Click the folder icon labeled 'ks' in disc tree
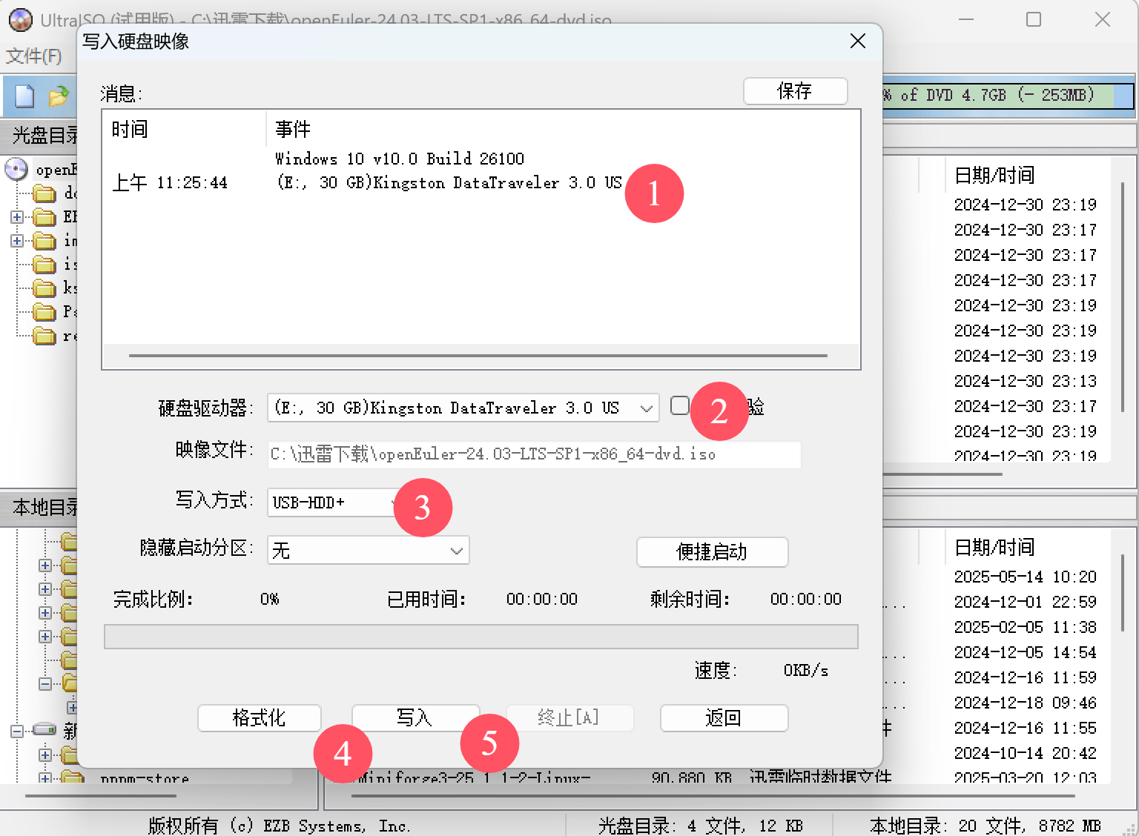1139x836 pixels. click(x=44, y=288)
